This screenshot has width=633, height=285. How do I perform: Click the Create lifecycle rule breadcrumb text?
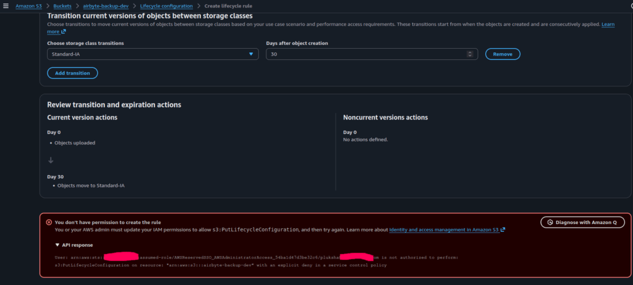pos(229,6)
